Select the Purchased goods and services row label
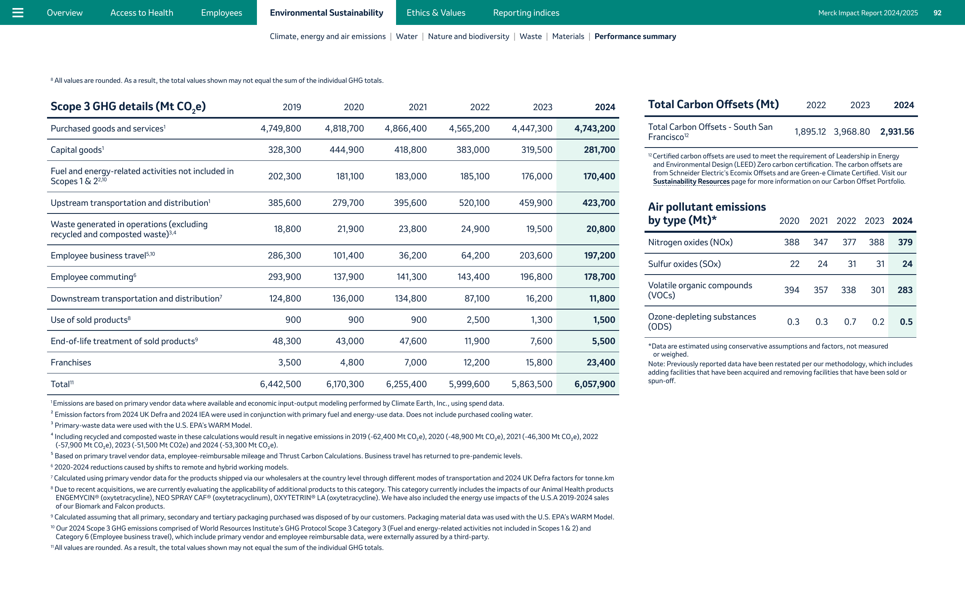965x603 pixels. pyautogui.click(x=108, y=129)
